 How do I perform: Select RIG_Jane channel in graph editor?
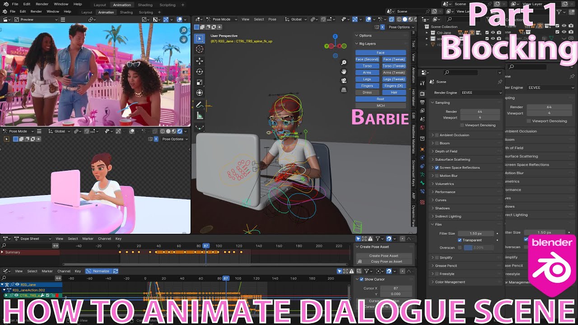[x=32, y=285]
